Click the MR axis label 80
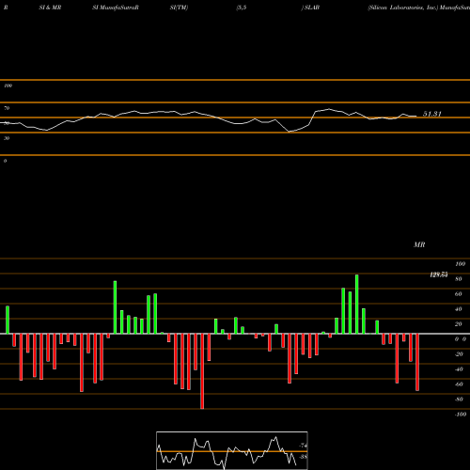The height and width of the screenshot is (470, 470). click(459, 279)
